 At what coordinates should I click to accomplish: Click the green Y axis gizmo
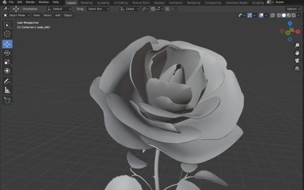coord(292,30)
